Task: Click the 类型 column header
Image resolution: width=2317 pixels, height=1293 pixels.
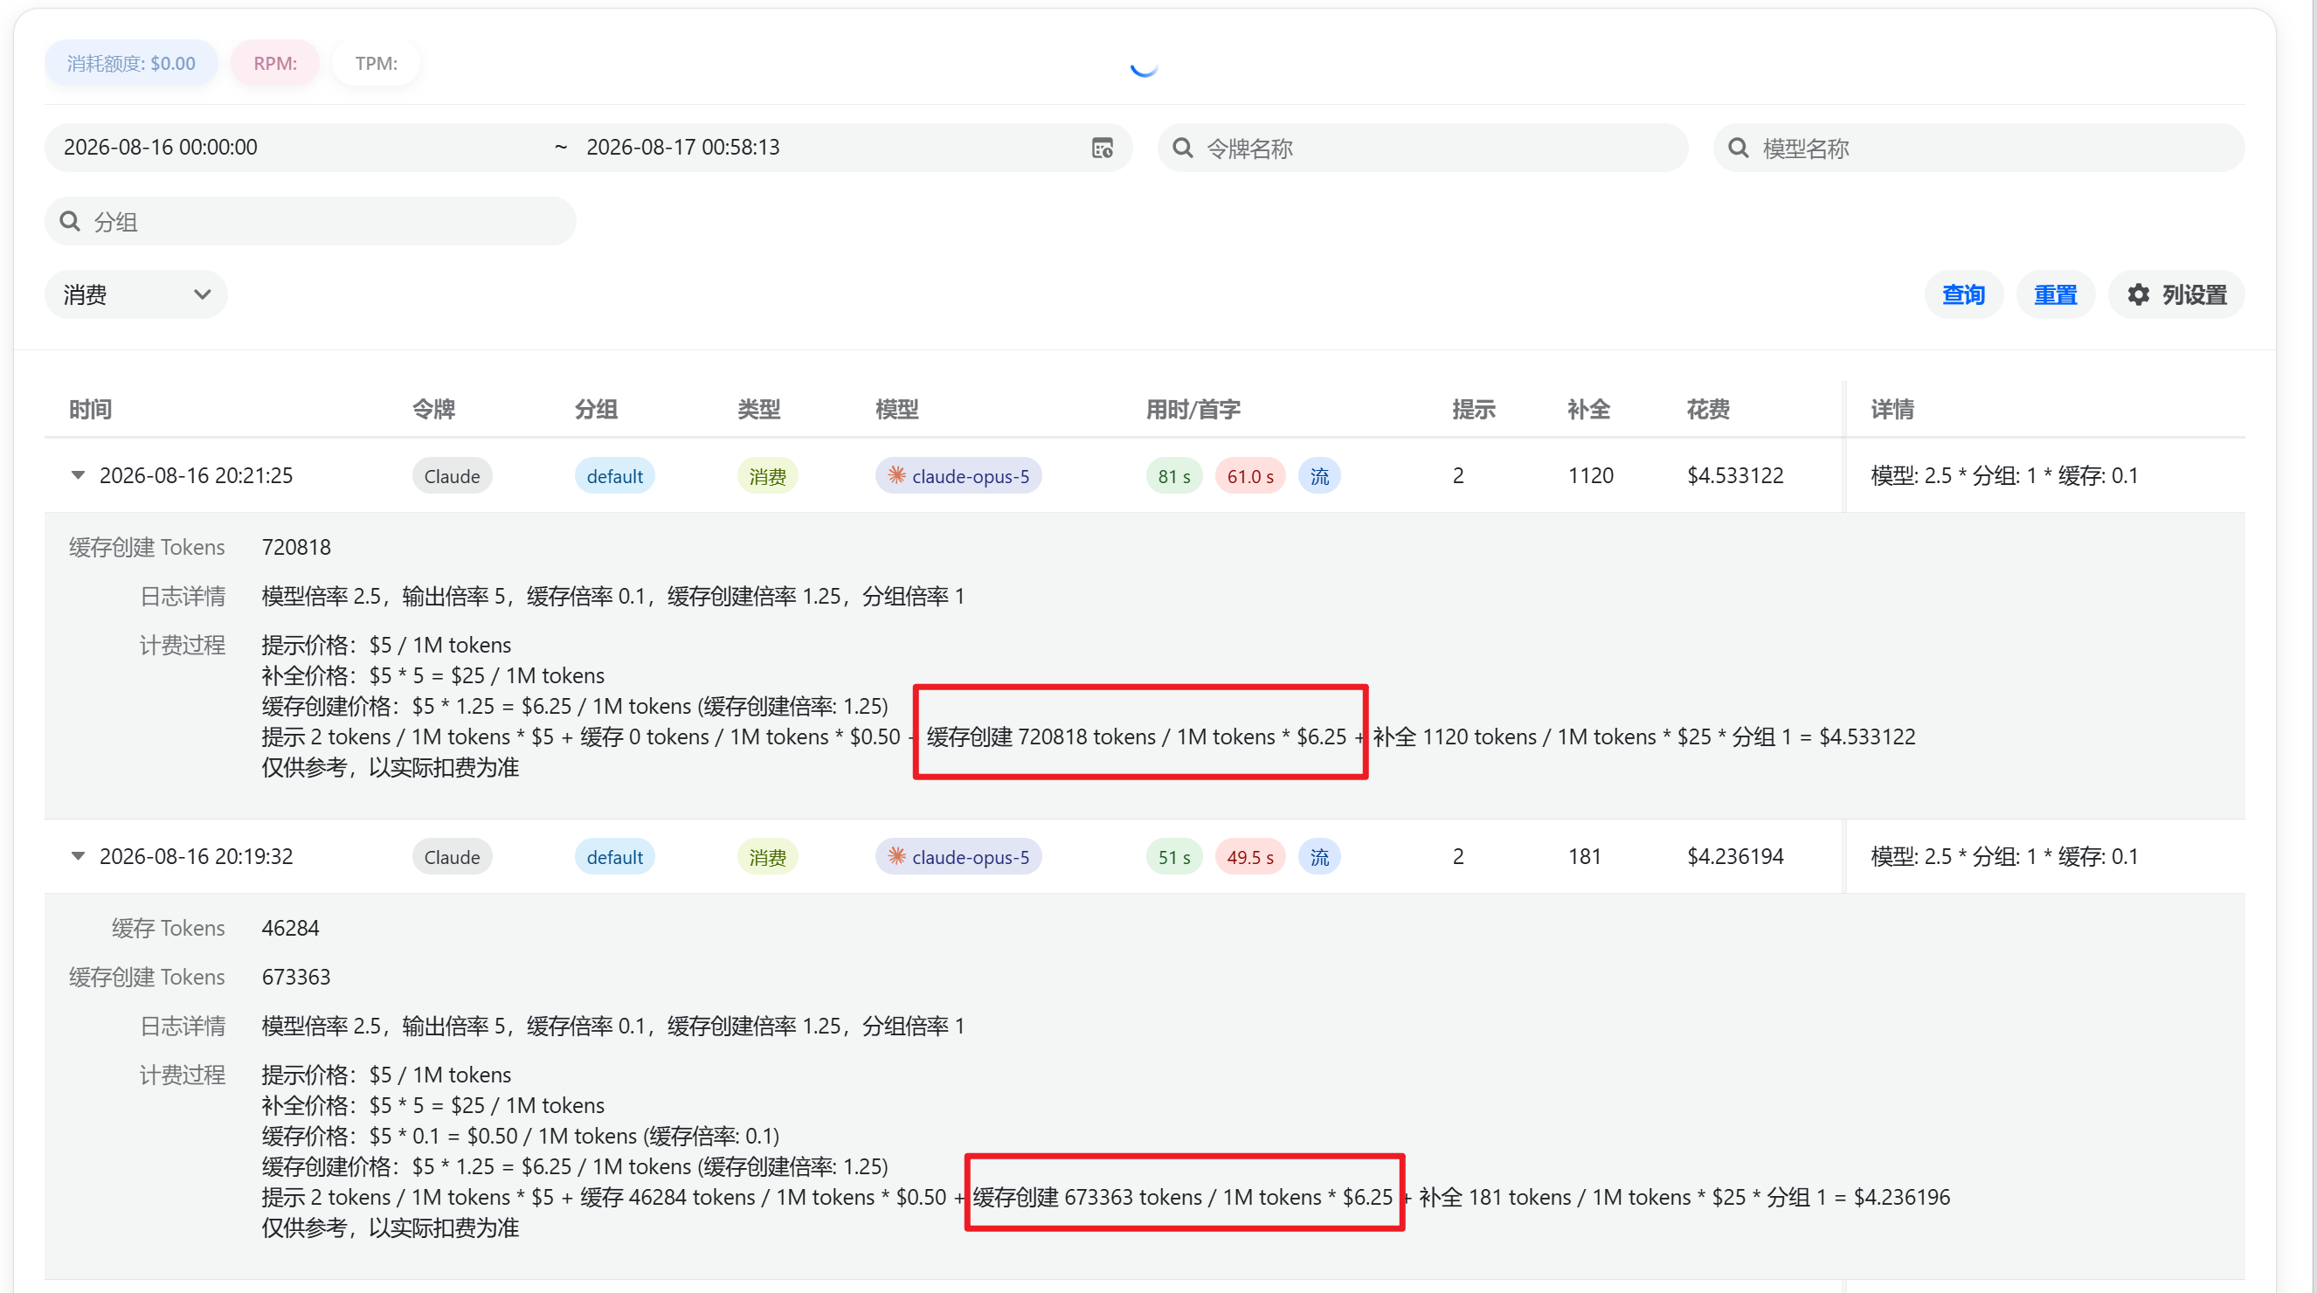Action: 759,409
